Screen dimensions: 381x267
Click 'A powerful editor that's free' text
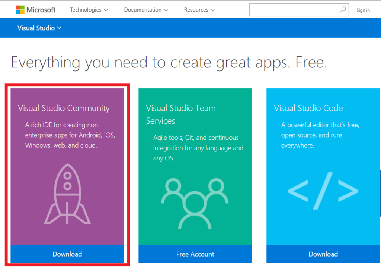tap(320, 135)
